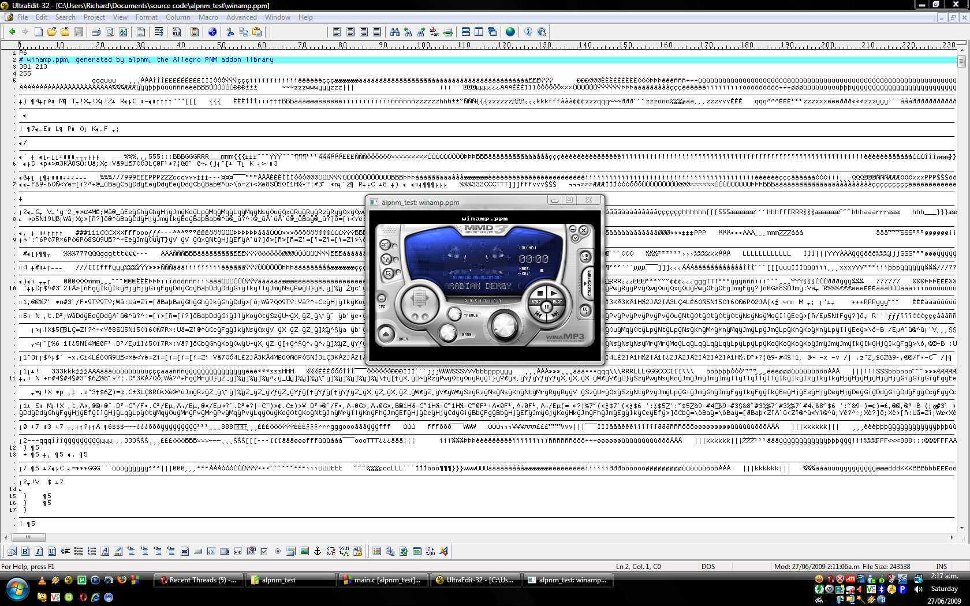Viewport: 970px width, 606px height.
Task: Click the Print icon in toolbar
Action: tap(96, 32)
